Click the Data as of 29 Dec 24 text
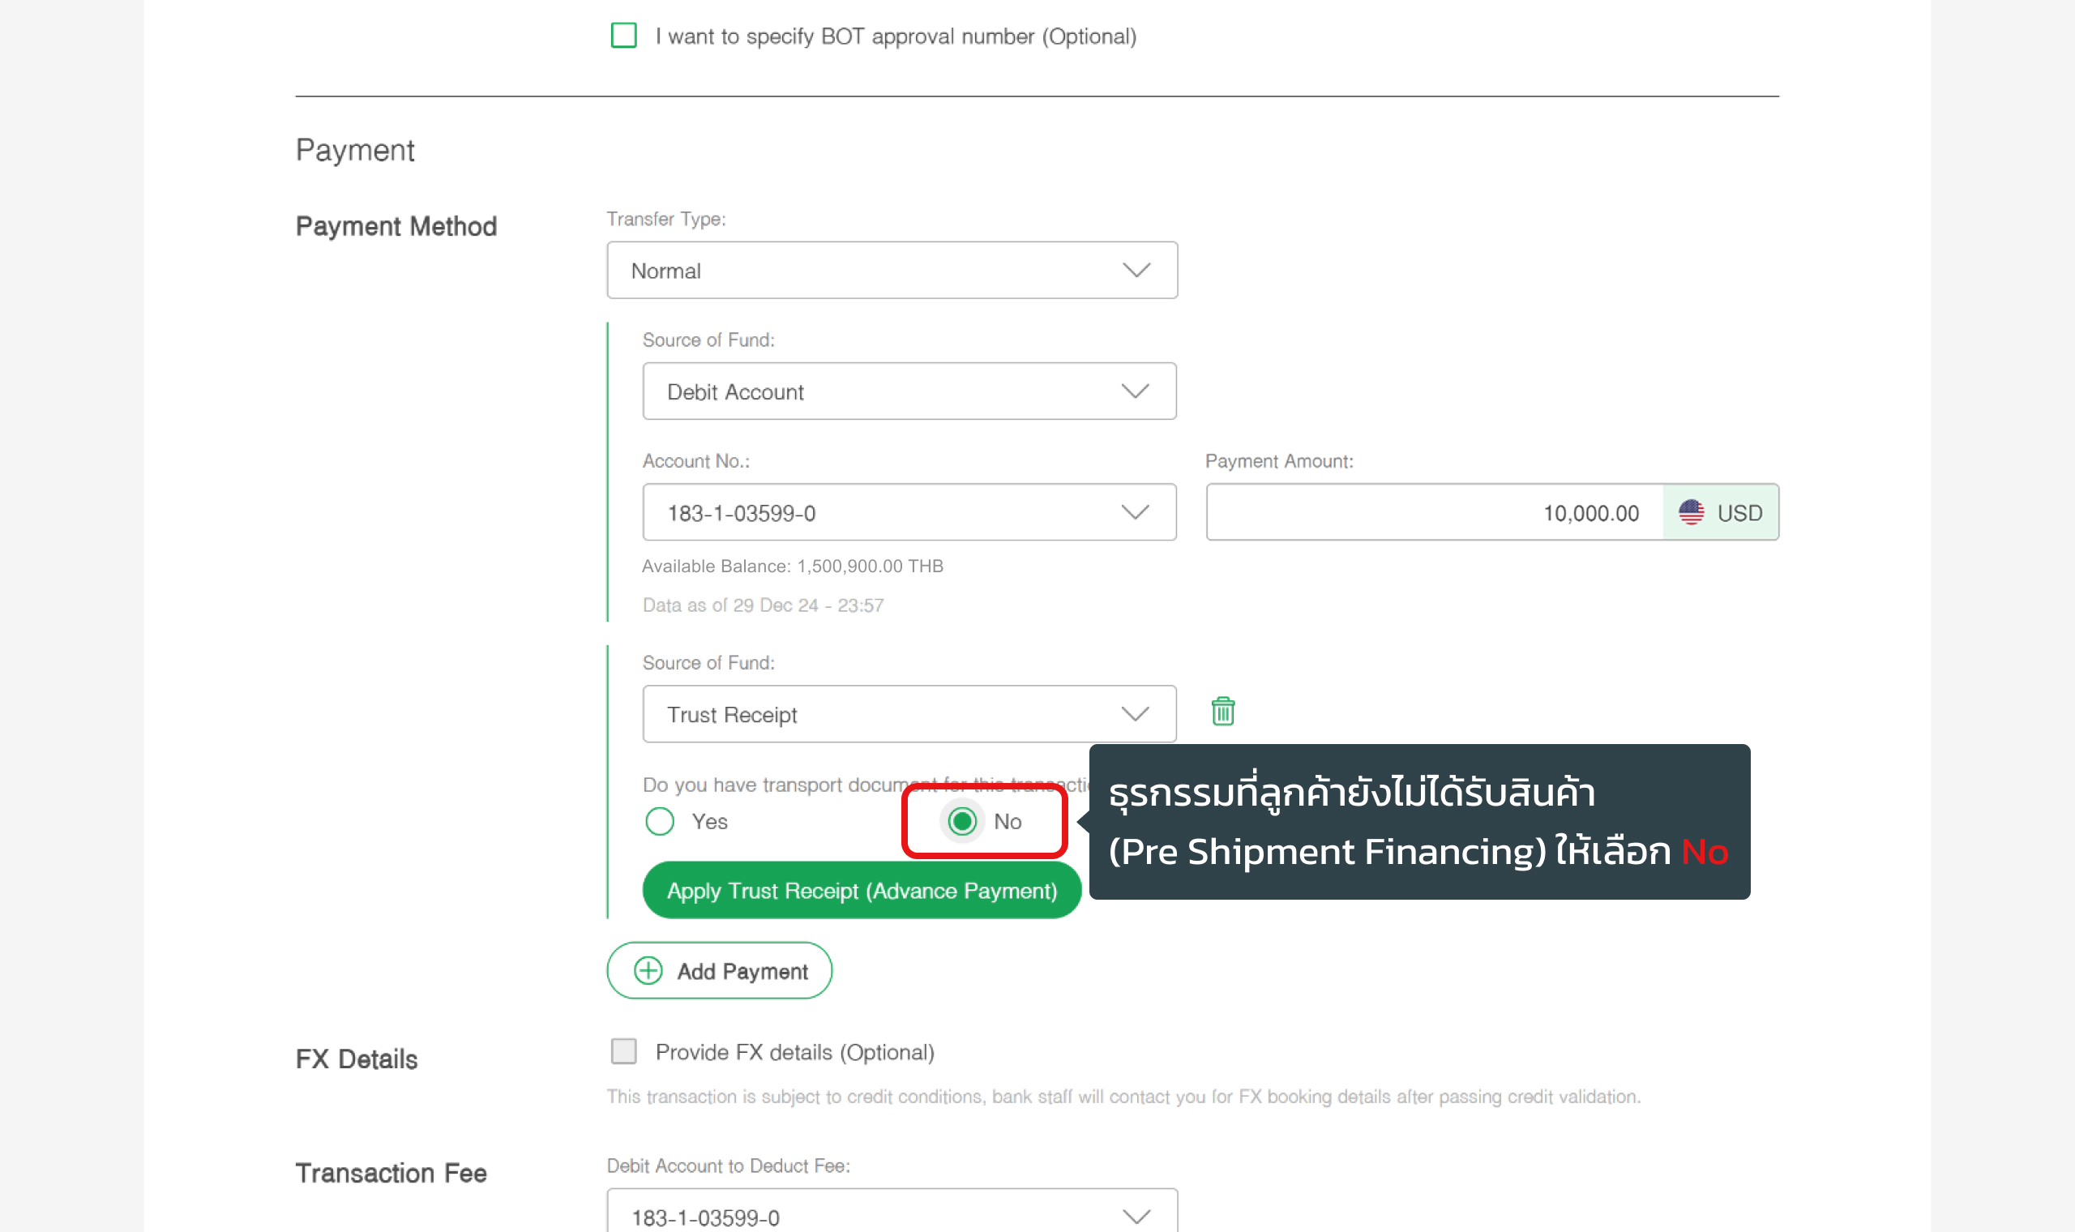Image resolution: width=2075 pixels, height=1232 pixels. [x=763, y=605]
